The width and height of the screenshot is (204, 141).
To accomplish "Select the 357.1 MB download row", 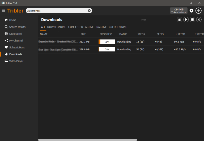I will [121, 42].
